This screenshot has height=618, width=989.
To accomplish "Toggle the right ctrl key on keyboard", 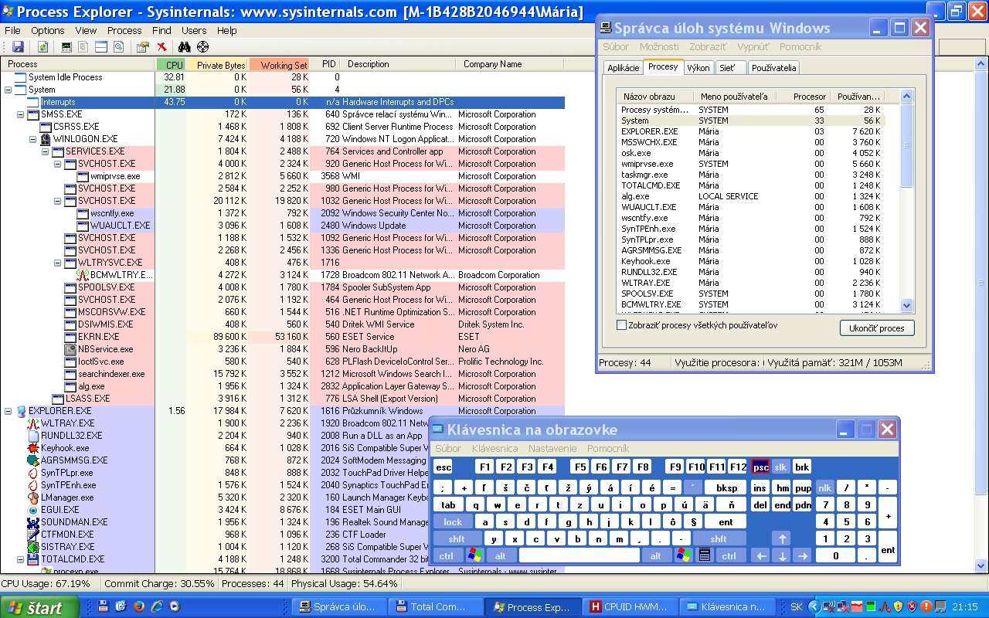I will pos(730,555).
